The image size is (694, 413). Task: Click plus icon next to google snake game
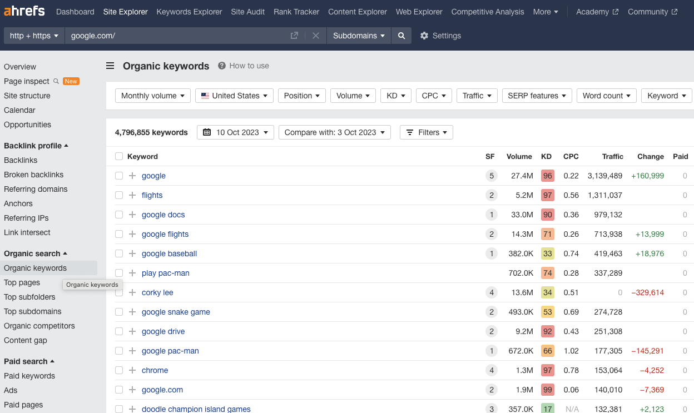(132, 312)
